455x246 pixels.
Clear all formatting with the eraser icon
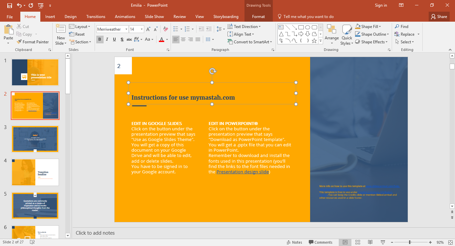[166, 29]
